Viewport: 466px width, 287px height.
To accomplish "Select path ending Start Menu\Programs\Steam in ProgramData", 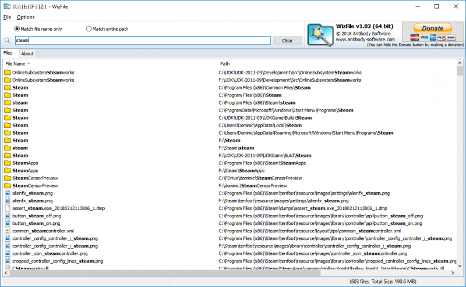I will [x=286, y=110].
